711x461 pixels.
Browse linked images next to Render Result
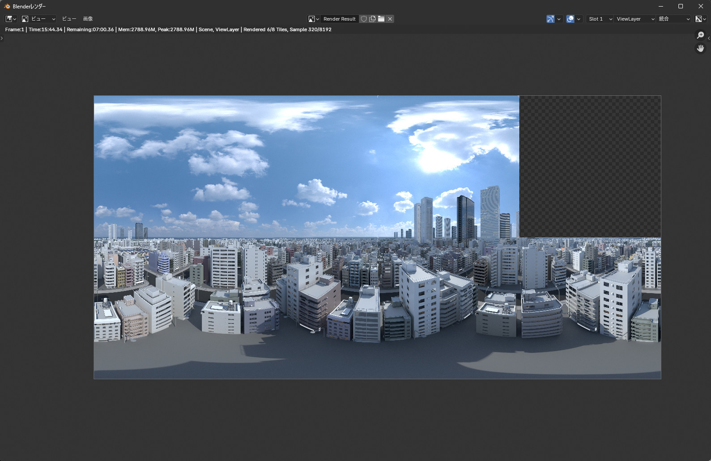(313, 19)
